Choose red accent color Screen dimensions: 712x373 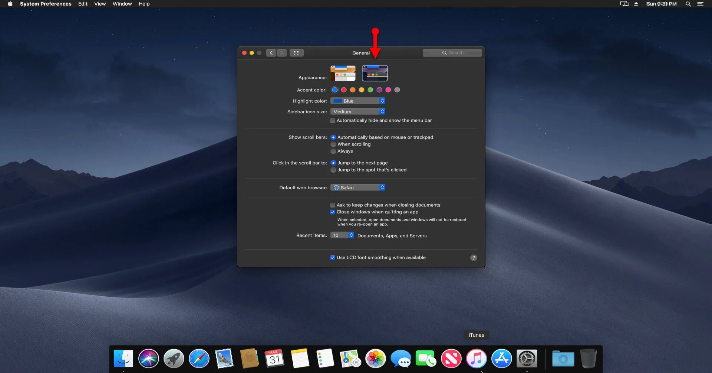pyautogui.click(x=344, y=90)
